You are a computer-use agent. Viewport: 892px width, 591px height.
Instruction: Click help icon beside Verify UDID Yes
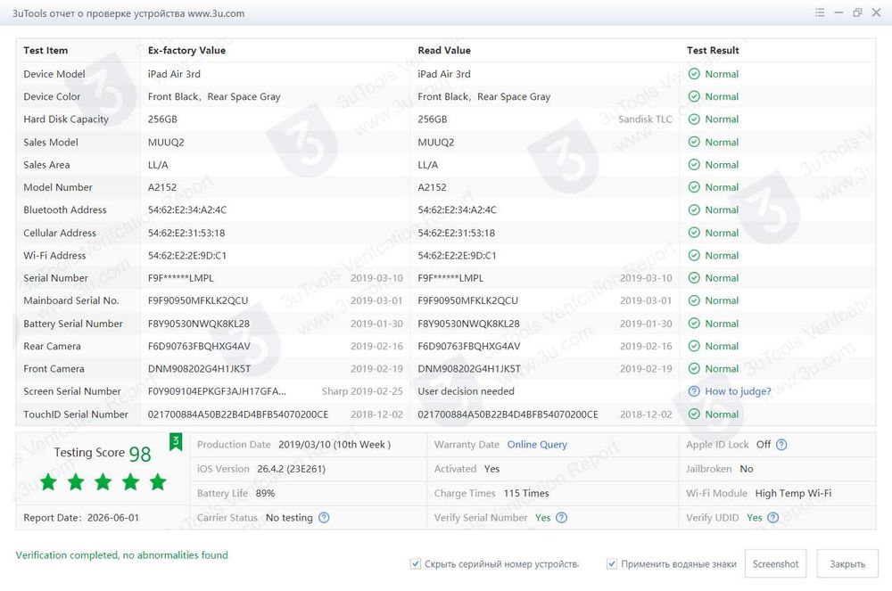click(772, 518)
